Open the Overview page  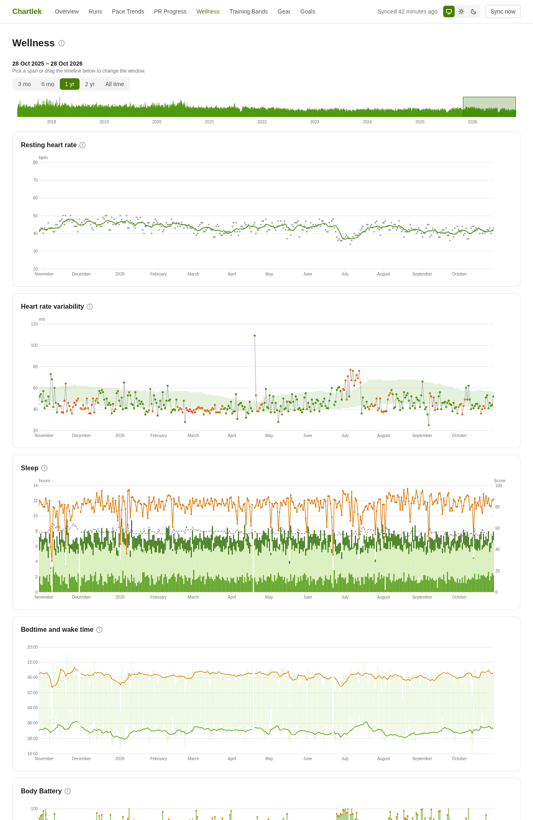tap(67, 11)
